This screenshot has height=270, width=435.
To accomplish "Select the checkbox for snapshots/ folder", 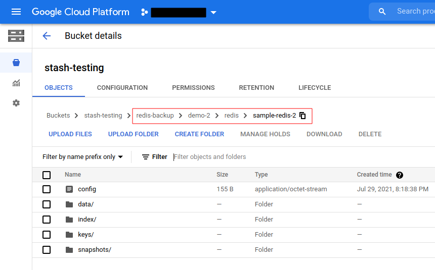I will click(47, 250).
